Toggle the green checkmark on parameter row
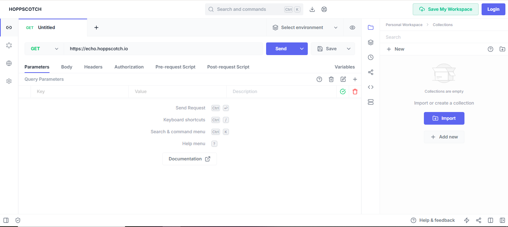The image size is (508, 227). (343, 92)
